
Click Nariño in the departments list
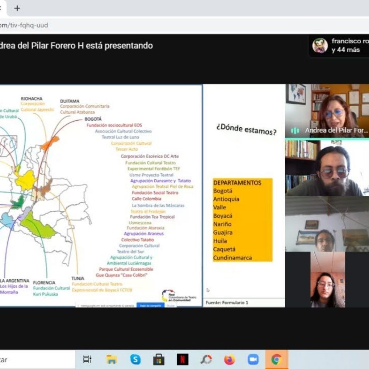click(x=222, y=224)
